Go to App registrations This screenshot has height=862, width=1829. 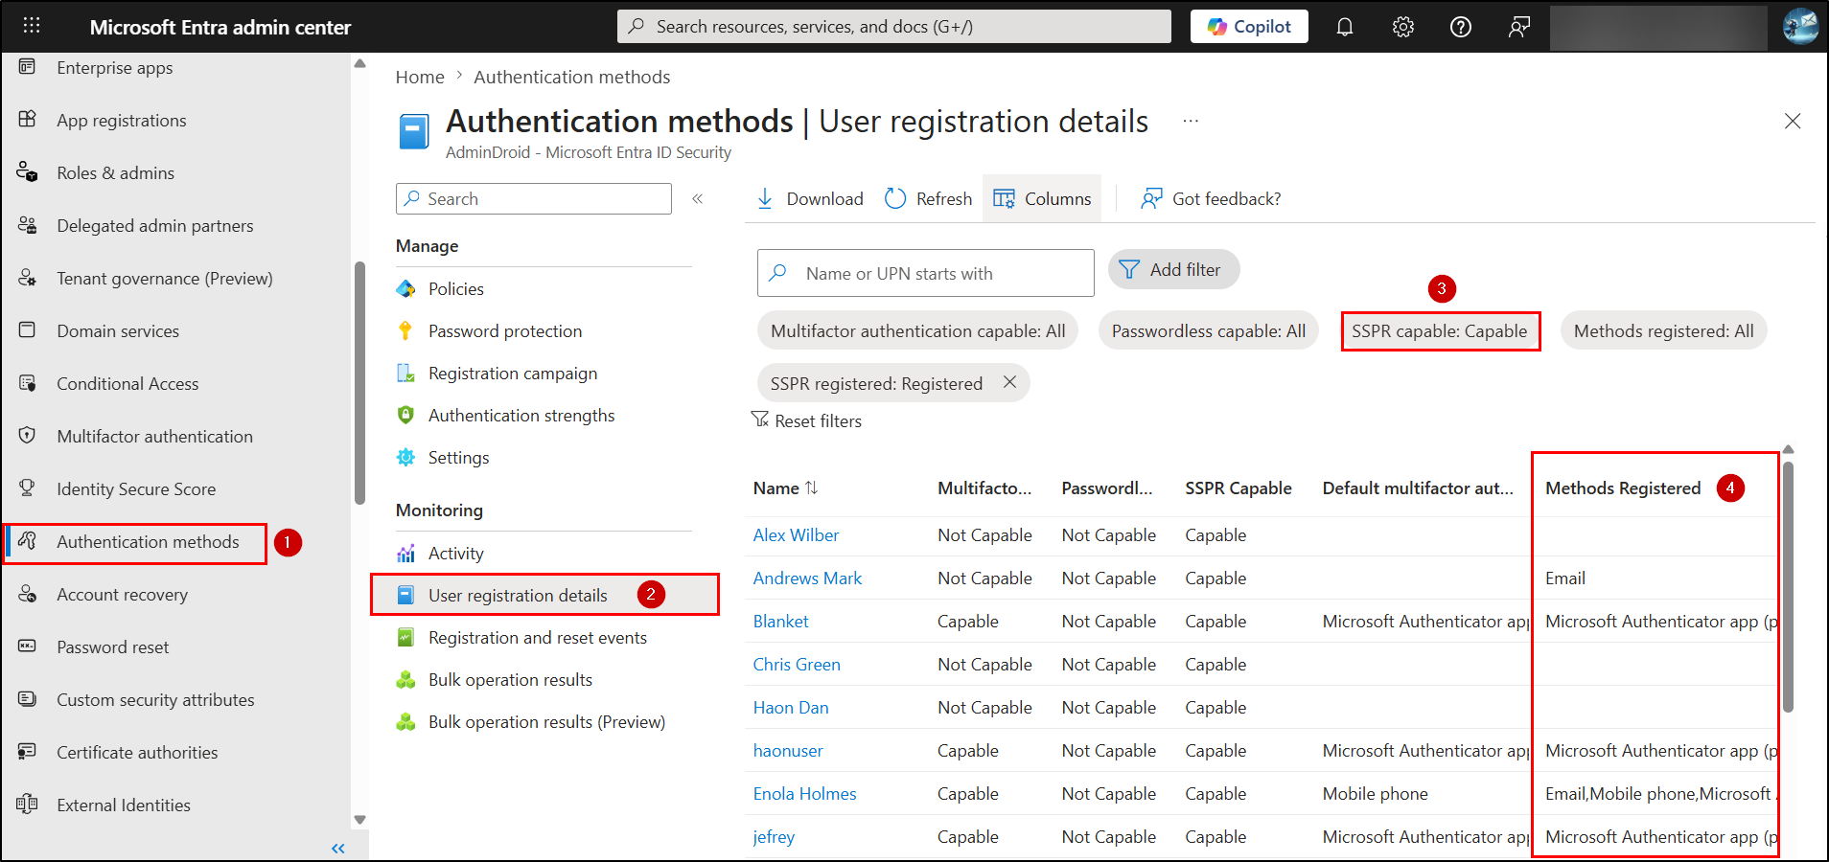[122, 121]
